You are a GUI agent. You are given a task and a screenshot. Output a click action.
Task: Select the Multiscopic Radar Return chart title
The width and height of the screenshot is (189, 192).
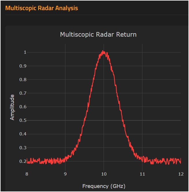click(x=98, y=35)
